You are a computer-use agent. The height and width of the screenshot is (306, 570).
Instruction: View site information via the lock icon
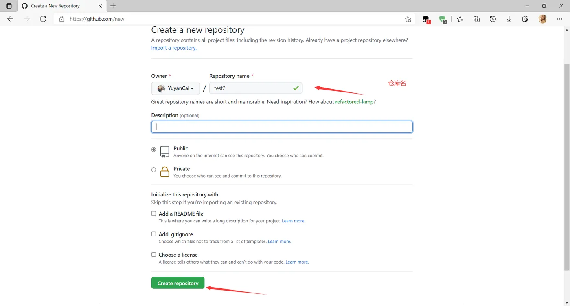61,19
